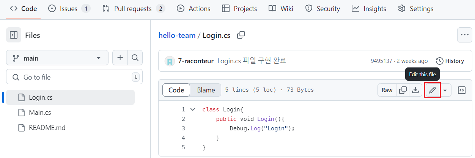The height and width of the screenshot is (158, 475).
Task: Go to the Actions tab
Action: pos(194,8)
